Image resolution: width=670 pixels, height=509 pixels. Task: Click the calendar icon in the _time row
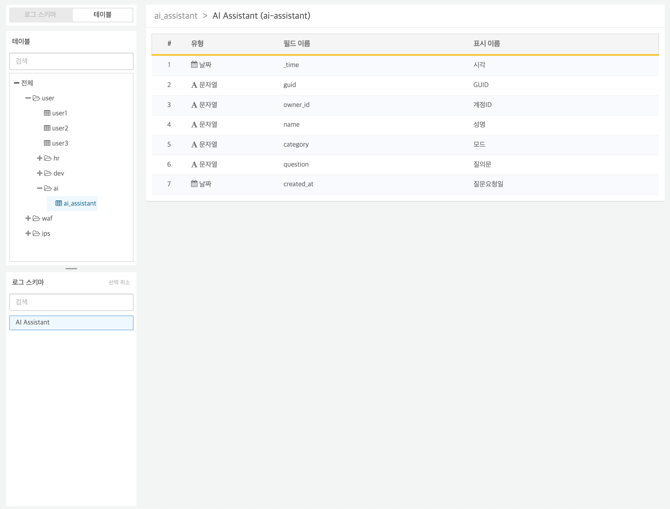coord(194,64)
